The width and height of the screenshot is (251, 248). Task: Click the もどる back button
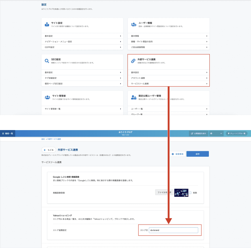point(49,150)
